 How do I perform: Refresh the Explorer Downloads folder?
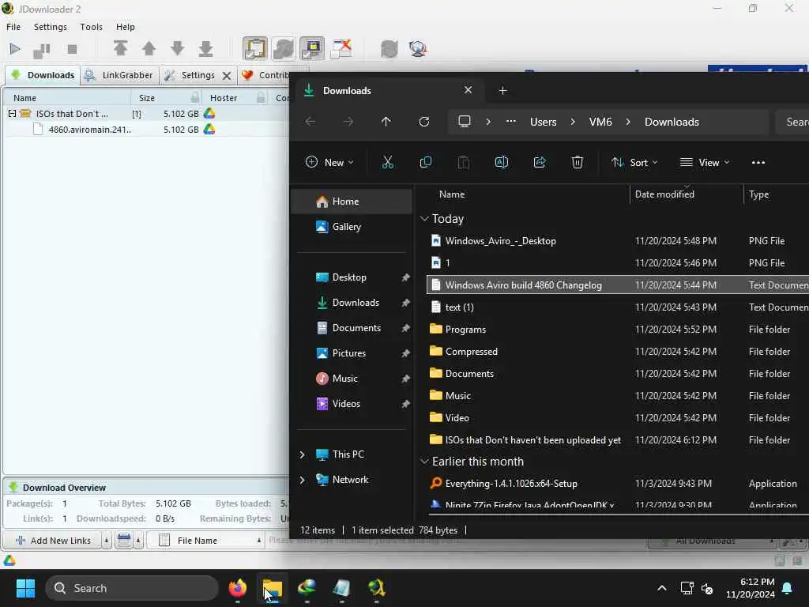[424, 122]
